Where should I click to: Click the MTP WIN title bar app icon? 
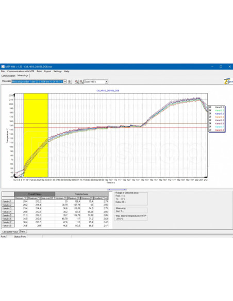[3, 66]
